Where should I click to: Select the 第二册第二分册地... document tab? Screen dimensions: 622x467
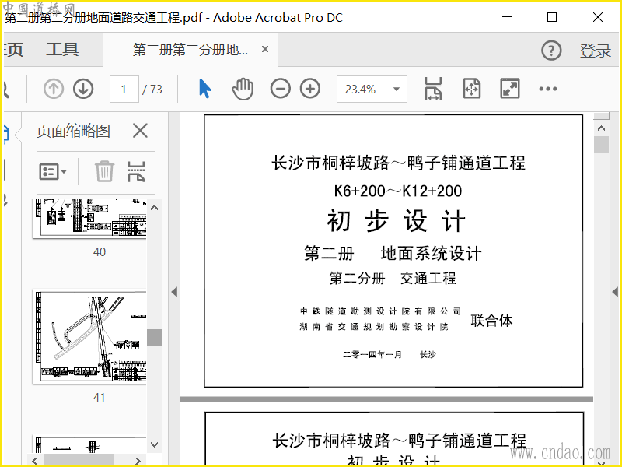[190, 50]
